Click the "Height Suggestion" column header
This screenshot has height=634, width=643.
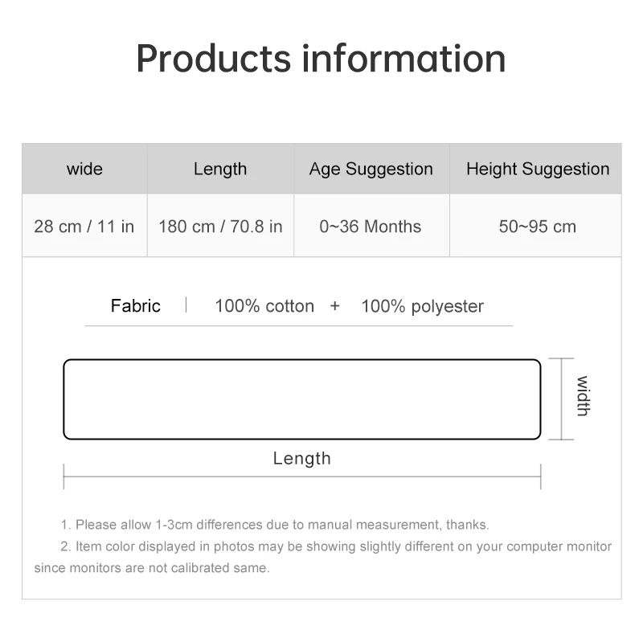pyautogui.click(x=538, y=169)
